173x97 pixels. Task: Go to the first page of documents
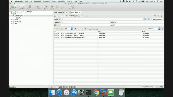(55, 29)
